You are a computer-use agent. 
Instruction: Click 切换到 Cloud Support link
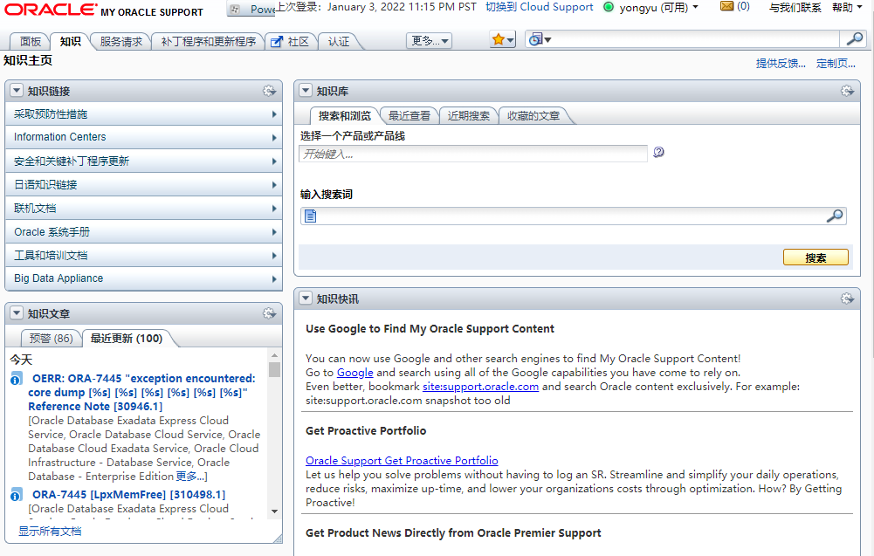pyautogui.click(x=539, y=7)
